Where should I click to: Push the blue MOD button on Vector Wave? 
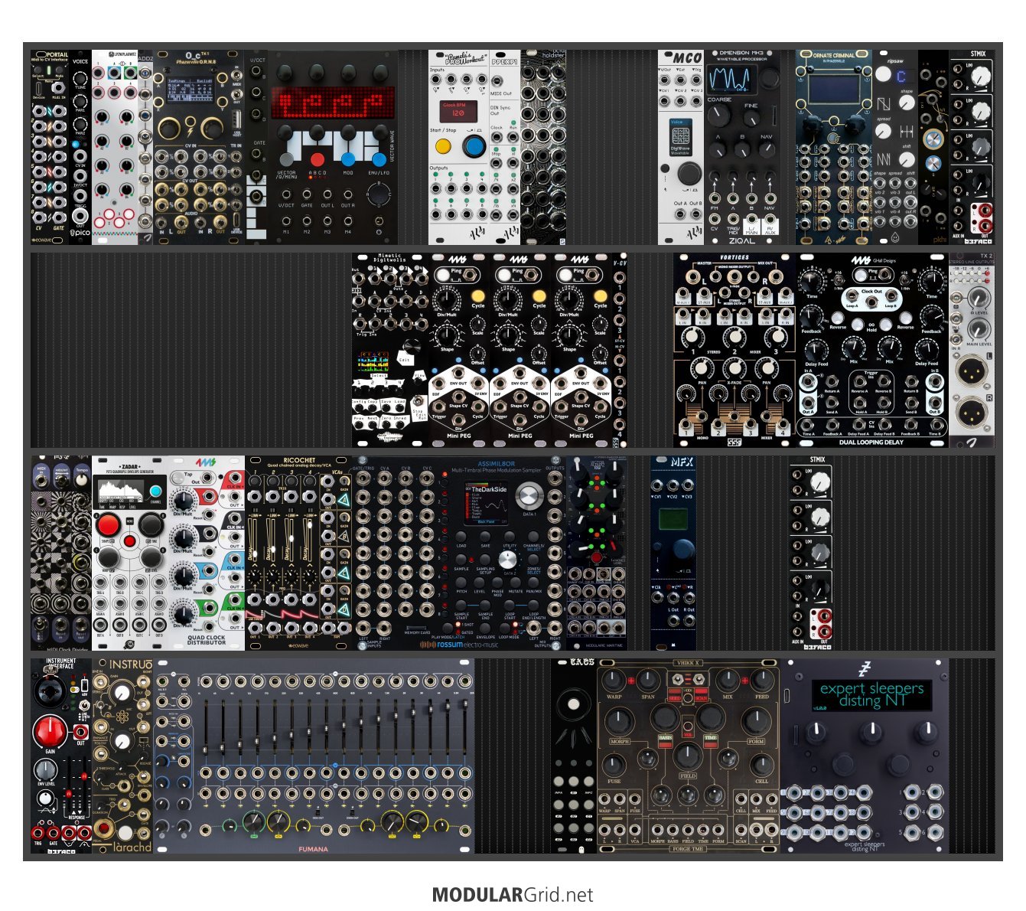click(x=348, y=160)
